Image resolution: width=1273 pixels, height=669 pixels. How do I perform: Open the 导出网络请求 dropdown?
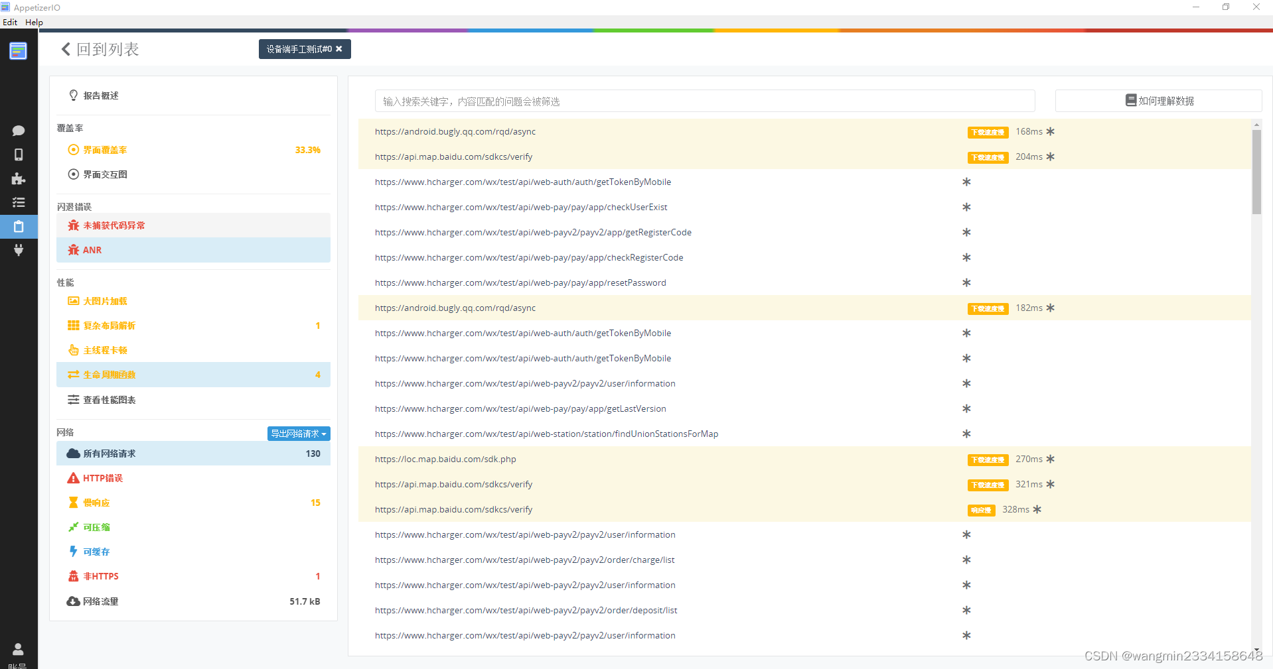[x=299, y=434]
